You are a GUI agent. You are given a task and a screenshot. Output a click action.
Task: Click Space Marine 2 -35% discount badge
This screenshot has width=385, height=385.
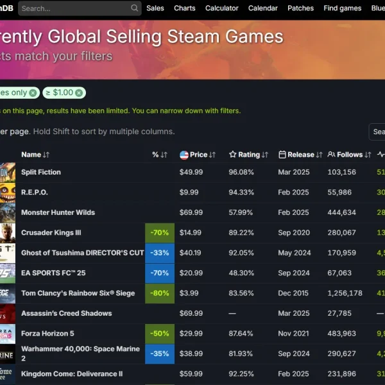coord(160,354)
